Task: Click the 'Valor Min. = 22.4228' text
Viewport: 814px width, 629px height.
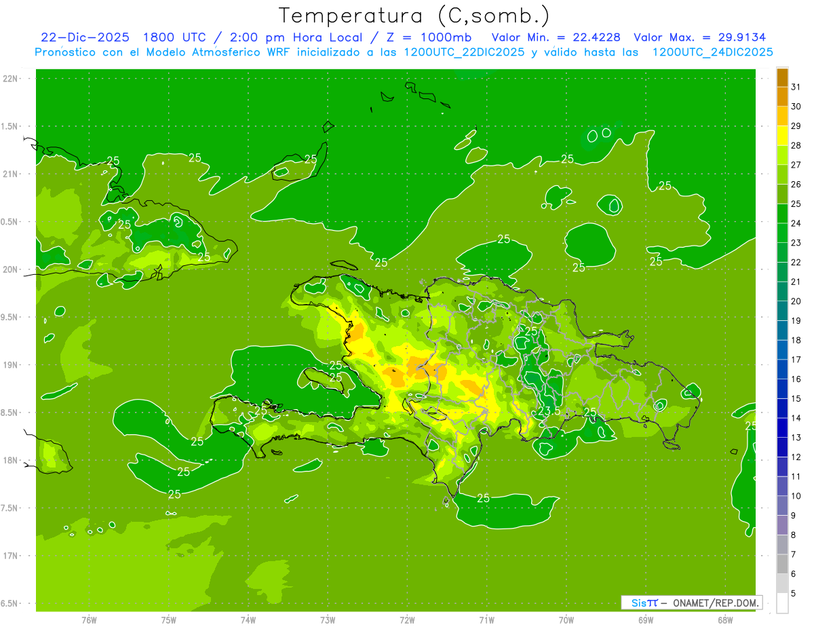Action: 556,37
